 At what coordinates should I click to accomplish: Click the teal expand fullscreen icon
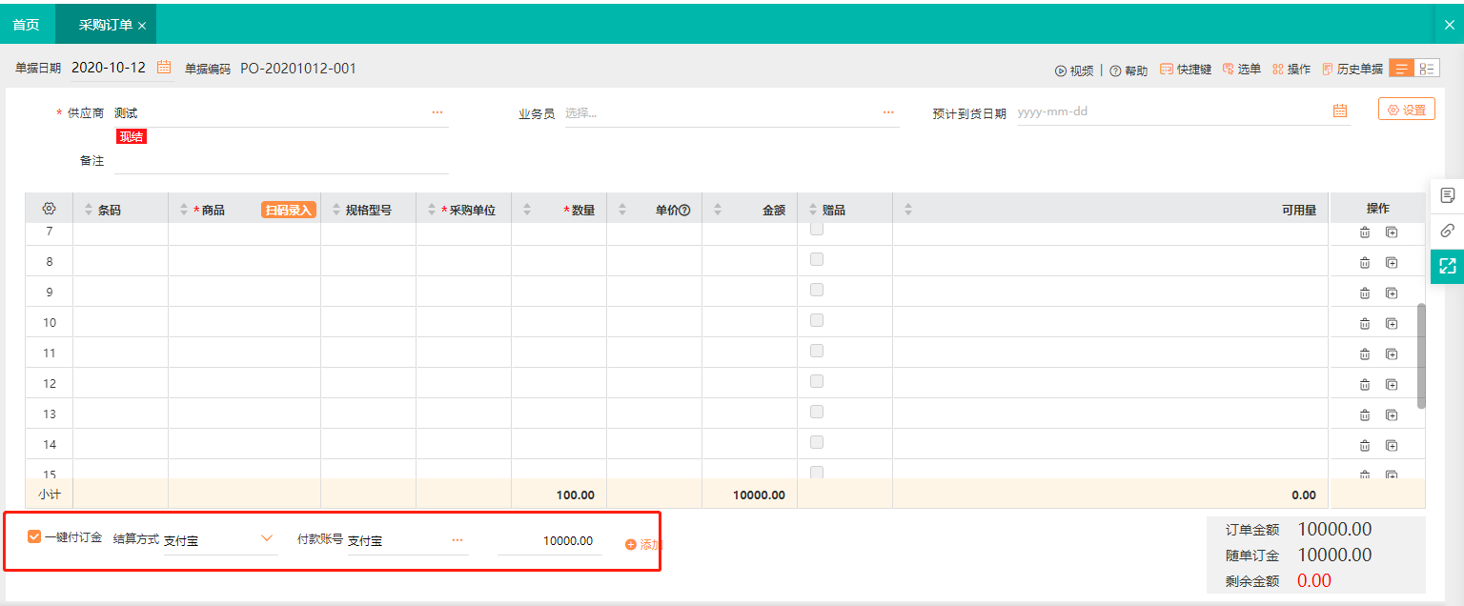(1448, 266)
